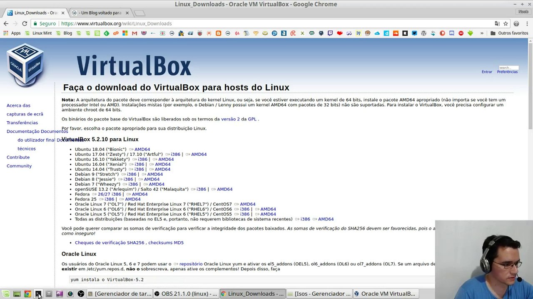
Task: Download Debian 7 Wheezy AMD64 package
Action: click(x=157, y=184)
